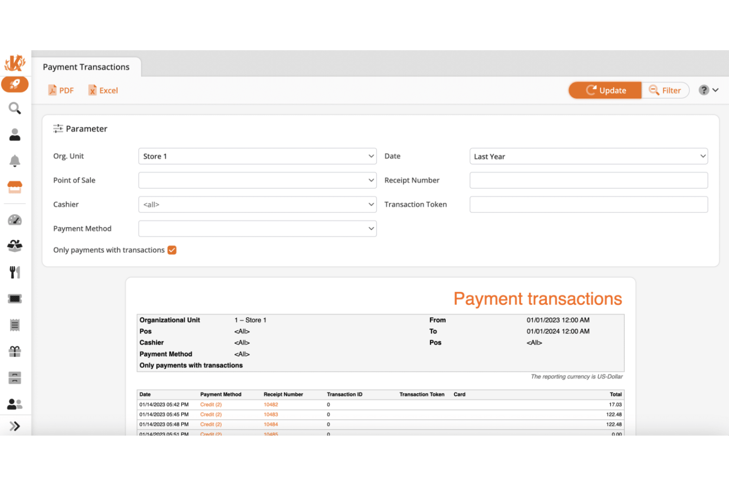Open the fork and knife gastronomy icon
729x486 pixels.
(x=15, y=272)
